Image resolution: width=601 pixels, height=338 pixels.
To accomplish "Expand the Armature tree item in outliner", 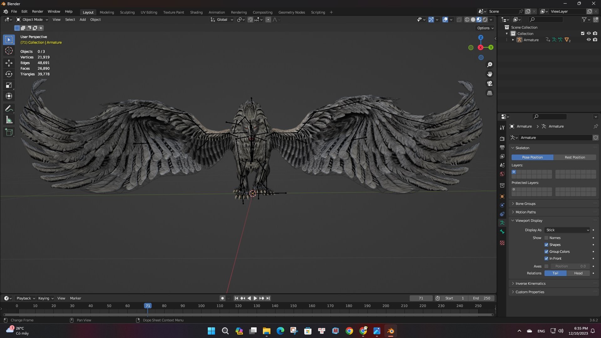I will click(513, 40).
